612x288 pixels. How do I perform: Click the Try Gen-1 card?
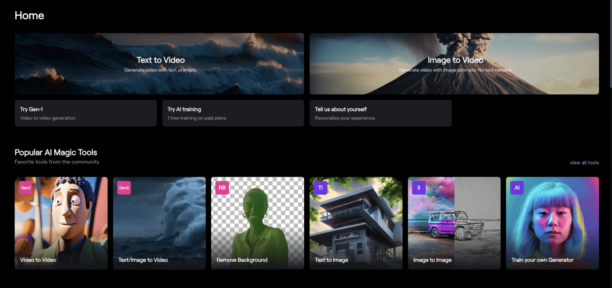86,113
